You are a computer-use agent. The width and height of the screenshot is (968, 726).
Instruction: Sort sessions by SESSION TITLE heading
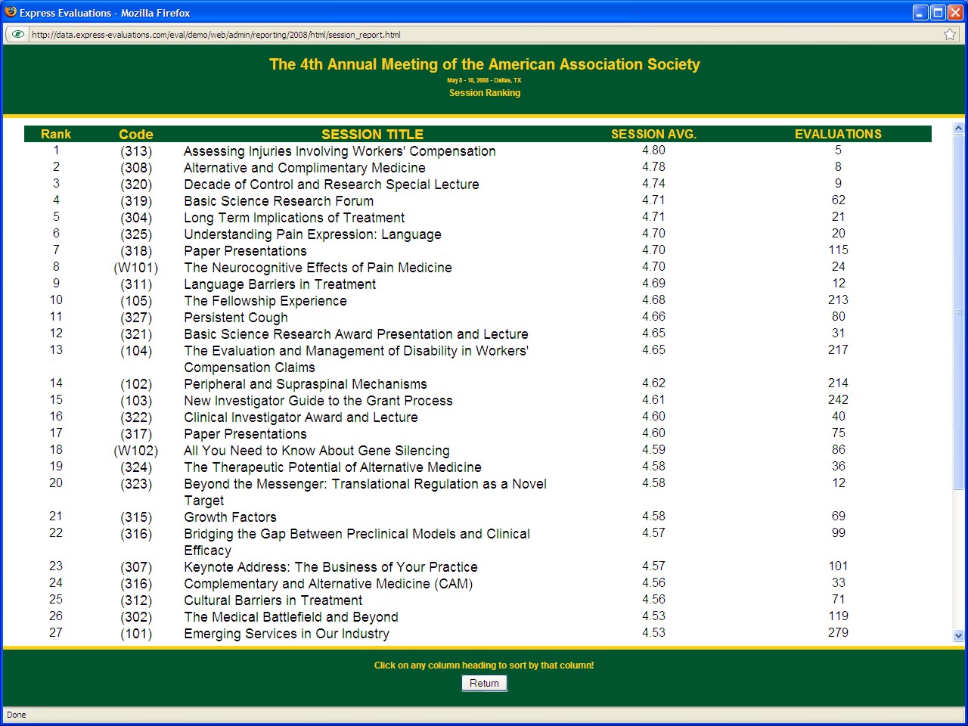[x=372, y=134]
